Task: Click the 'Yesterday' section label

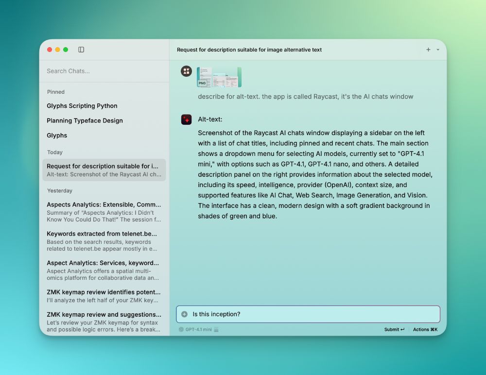Action: point(59,190)
